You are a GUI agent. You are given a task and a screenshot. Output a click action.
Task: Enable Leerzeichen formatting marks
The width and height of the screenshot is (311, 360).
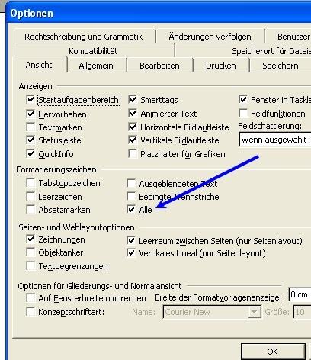[x=30, y=196]
